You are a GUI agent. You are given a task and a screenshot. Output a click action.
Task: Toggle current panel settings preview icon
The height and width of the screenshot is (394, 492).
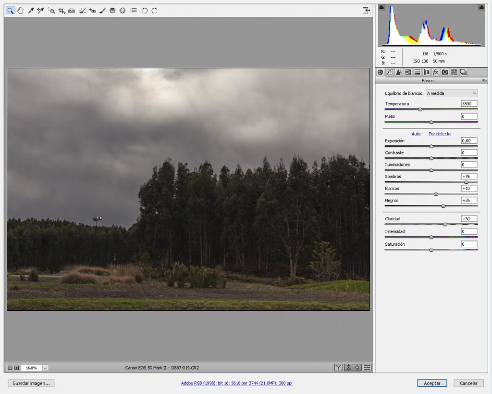click(x=367, y=368)
